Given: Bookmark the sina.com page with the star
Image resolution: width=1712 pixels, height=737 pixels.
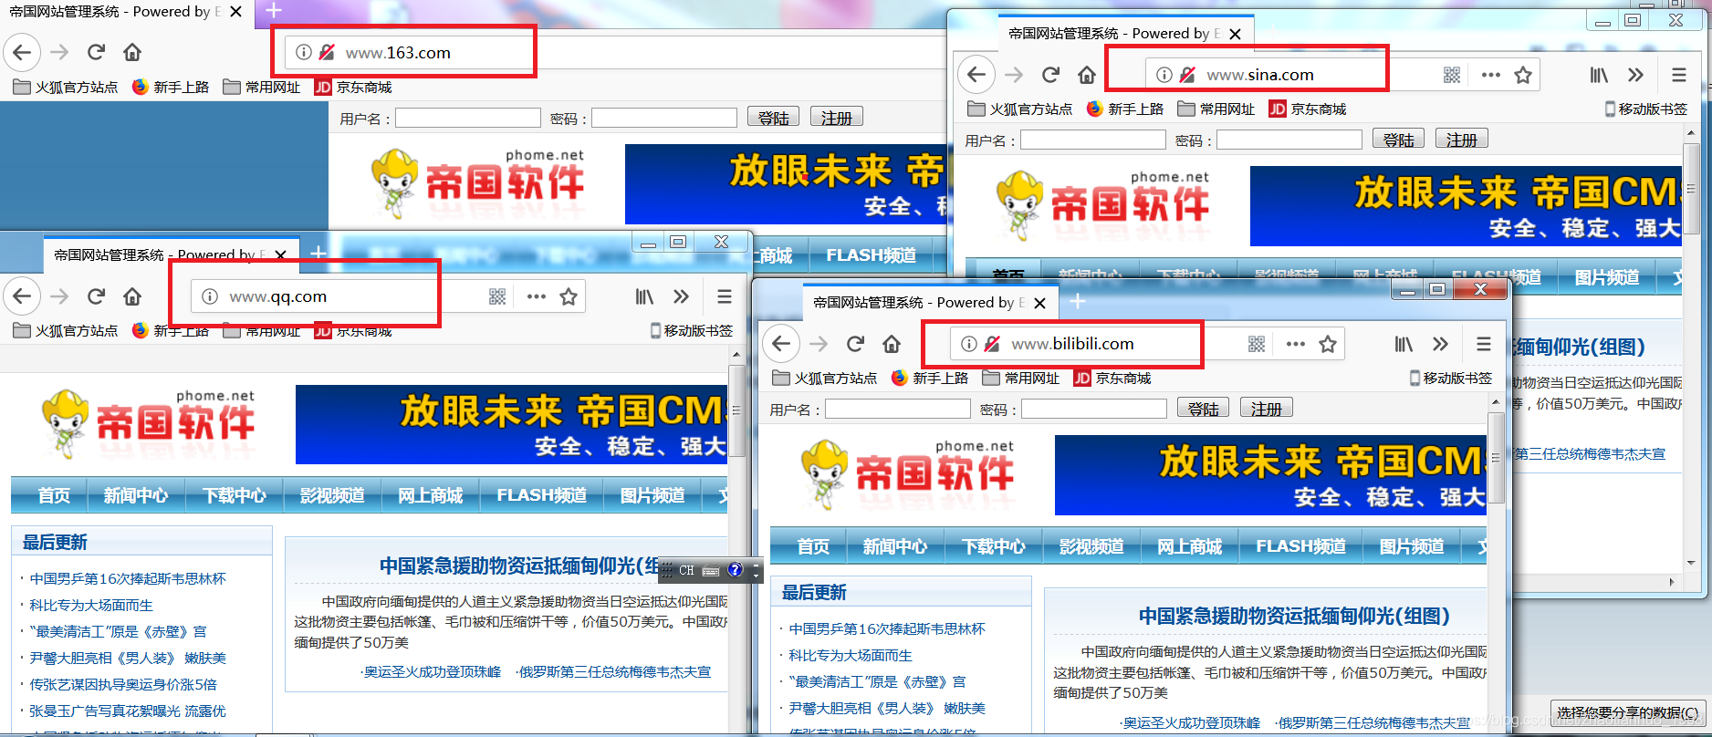Looking at the screenshot, I should (x=1523, y=75).
